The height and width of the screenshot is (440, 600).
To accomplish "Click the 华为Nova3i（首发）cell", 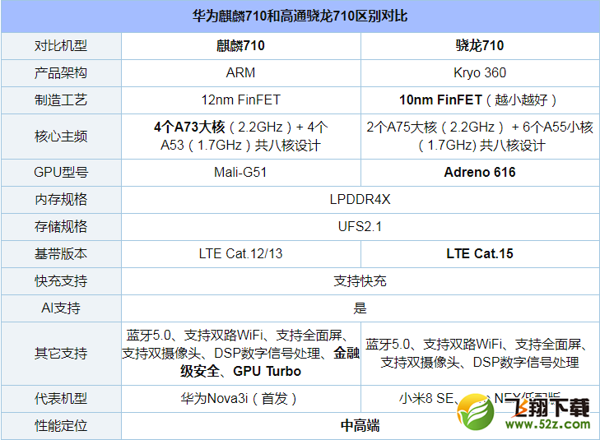I will click(x=240, y=399).
